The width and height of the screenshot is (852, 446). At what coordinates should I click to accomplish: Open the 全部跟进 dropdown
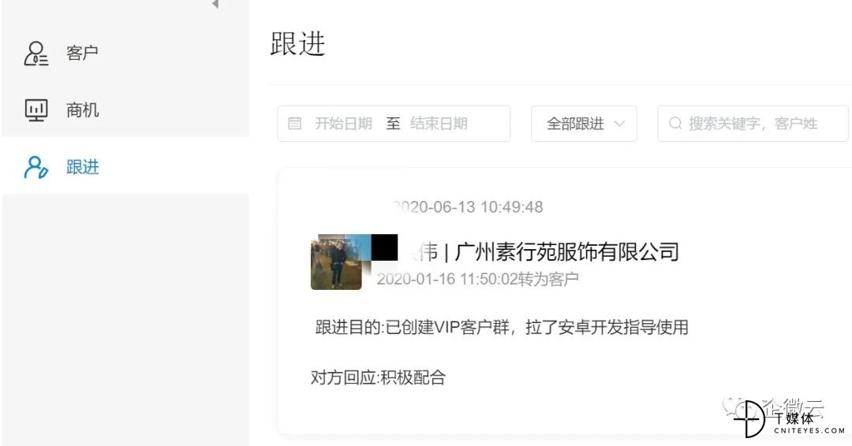pos(584,124)
